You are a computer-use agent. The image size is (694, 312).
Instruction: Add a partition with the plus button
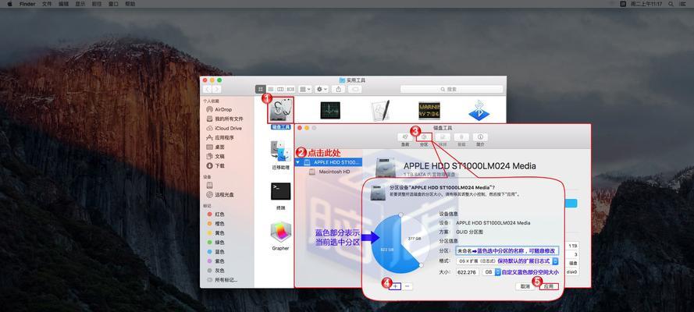pyautogui.click(x=396, y=286)
